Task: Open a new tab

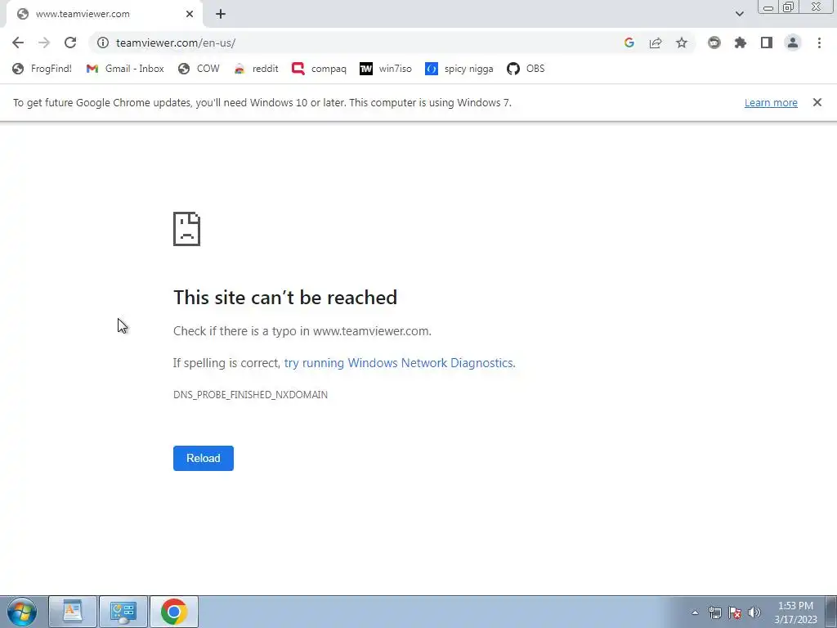Action: [x=221, y=14]
